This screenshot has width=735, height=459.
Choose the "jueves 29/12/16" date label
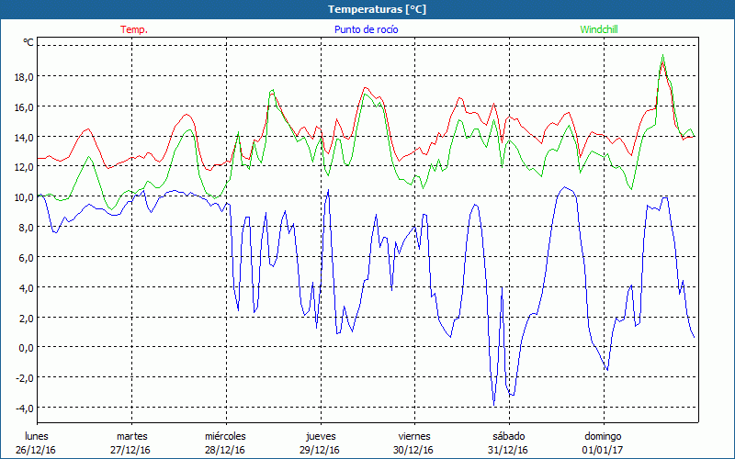320,442
